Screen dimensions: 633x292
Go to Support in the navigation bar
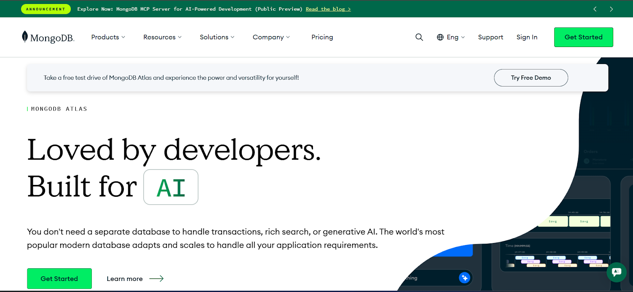[x=490, y=37]
